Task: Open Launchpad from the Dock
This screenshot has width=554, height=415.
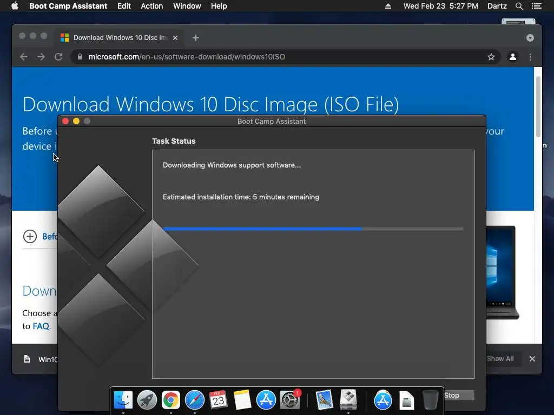Action: (x=147, y=400)
